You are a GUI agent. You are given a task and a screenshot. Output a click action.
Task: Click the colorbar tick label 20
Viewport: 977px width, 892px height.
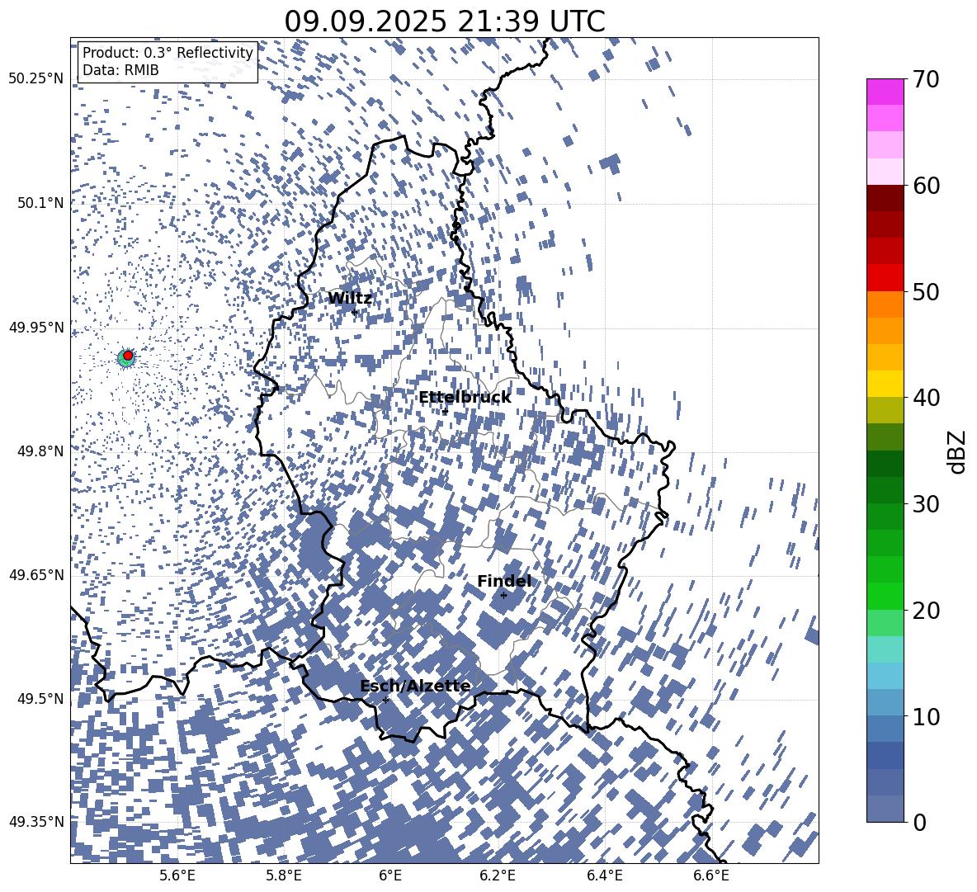pos(926,610)
